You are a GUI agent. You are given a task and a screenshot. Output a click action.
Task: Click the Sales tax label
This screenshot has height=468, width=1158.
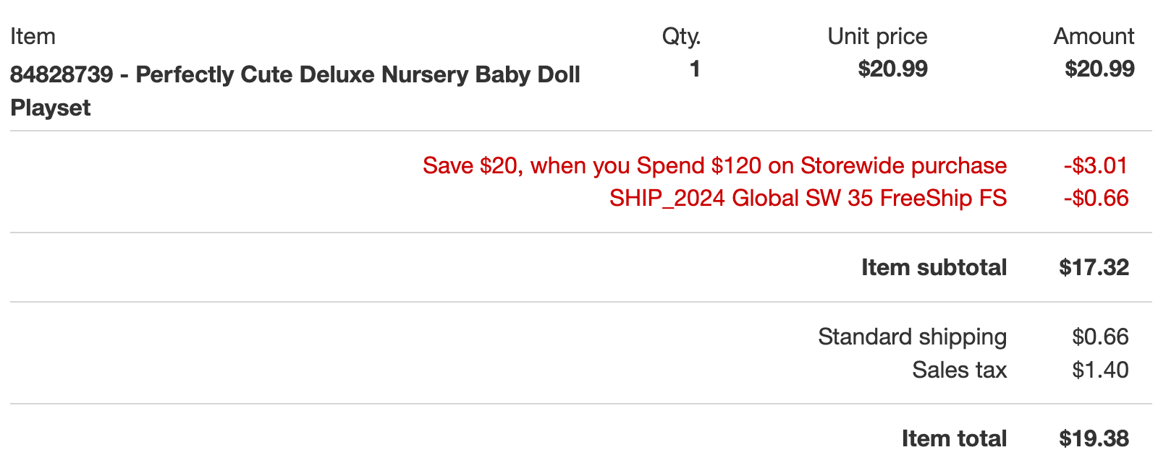(959, 370)
